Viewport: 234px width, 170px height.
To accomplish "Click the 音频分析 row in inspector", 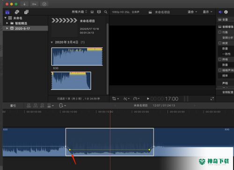I will [x=227, y=38].
